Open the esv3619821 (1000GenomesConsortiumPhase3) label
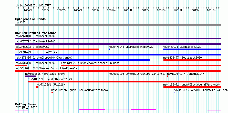Screen dimensions: 228x113 point(46,68)
